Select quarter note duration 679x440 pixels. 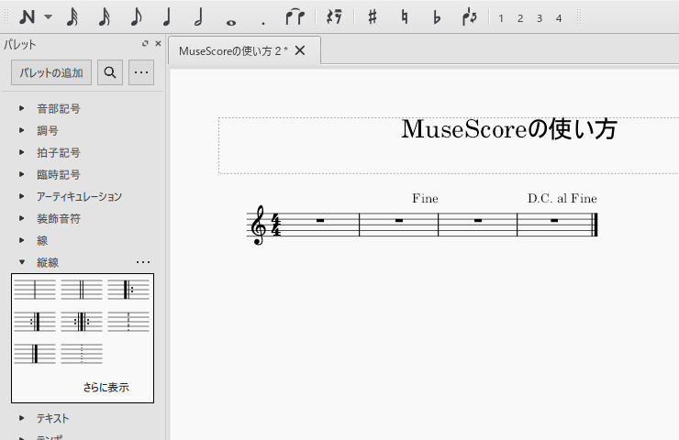click(167, 17)
